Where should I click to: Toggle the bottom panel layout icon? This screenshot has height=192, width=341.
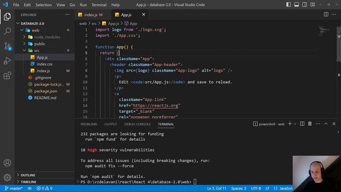click(x=296, y=5)
